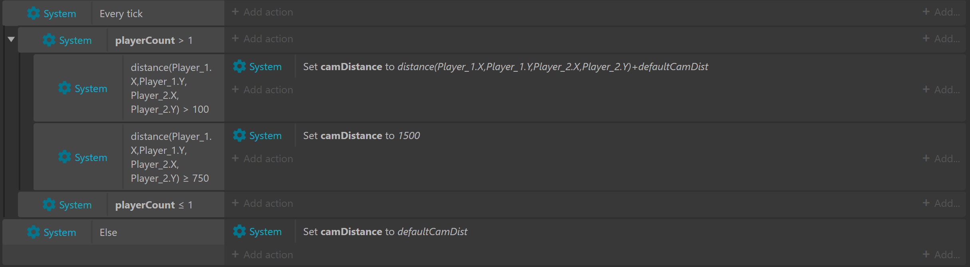Click the System gear icon for playerCount ≤ 1

[49, 204]
